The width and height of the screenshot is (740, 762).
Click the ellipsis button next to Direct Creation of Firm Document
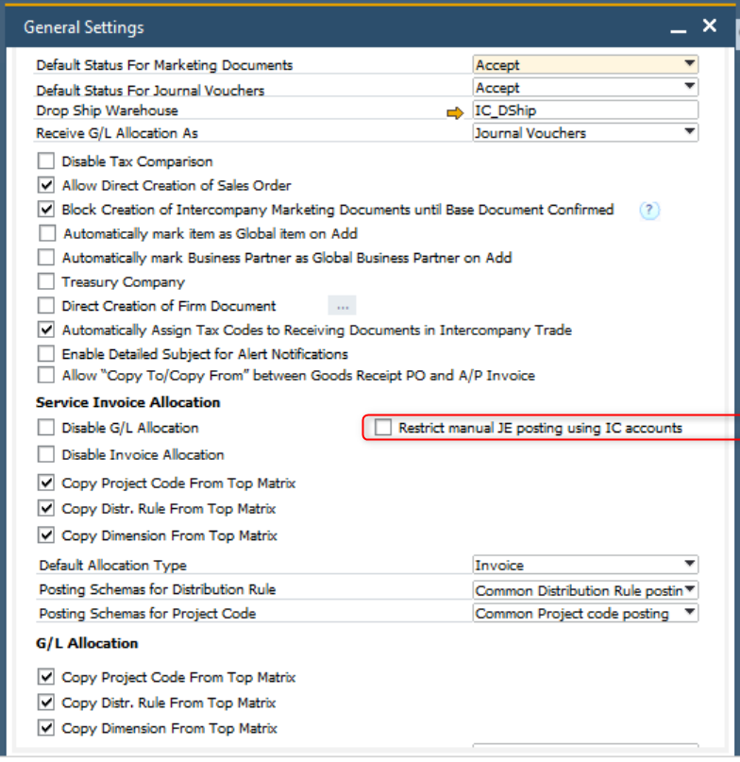coord(342,306)
